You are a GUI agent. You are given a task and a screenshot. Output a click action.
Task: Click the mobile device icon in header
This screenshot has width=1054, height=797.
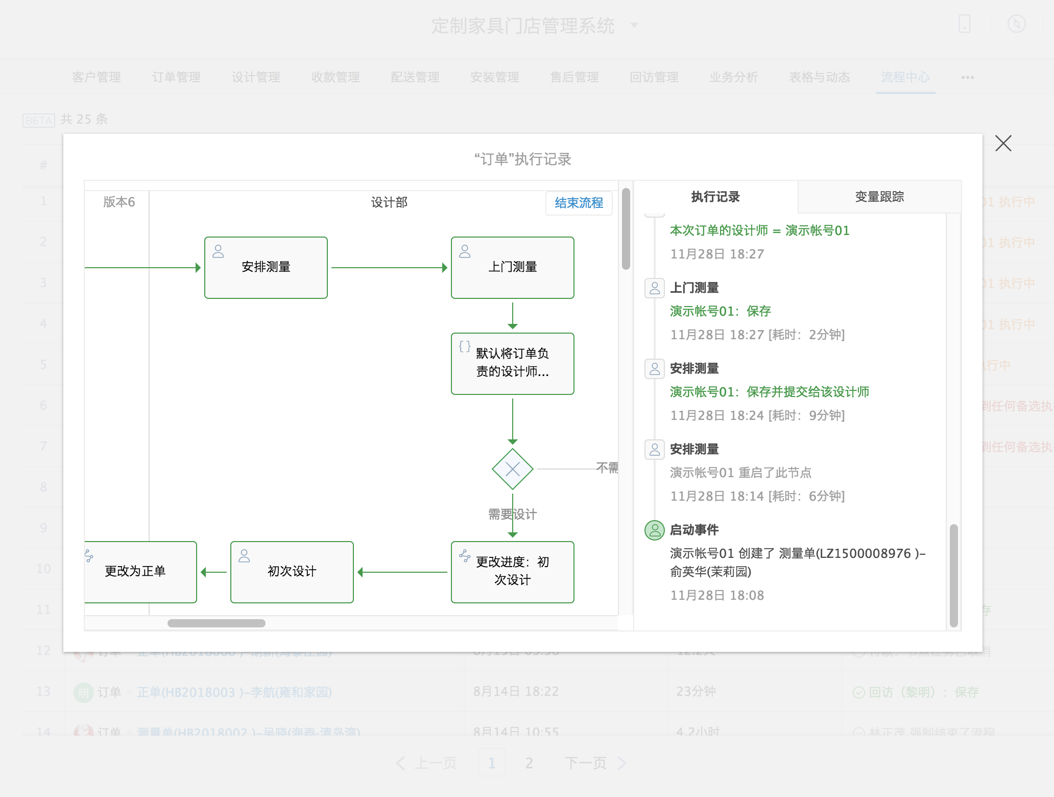964,24
